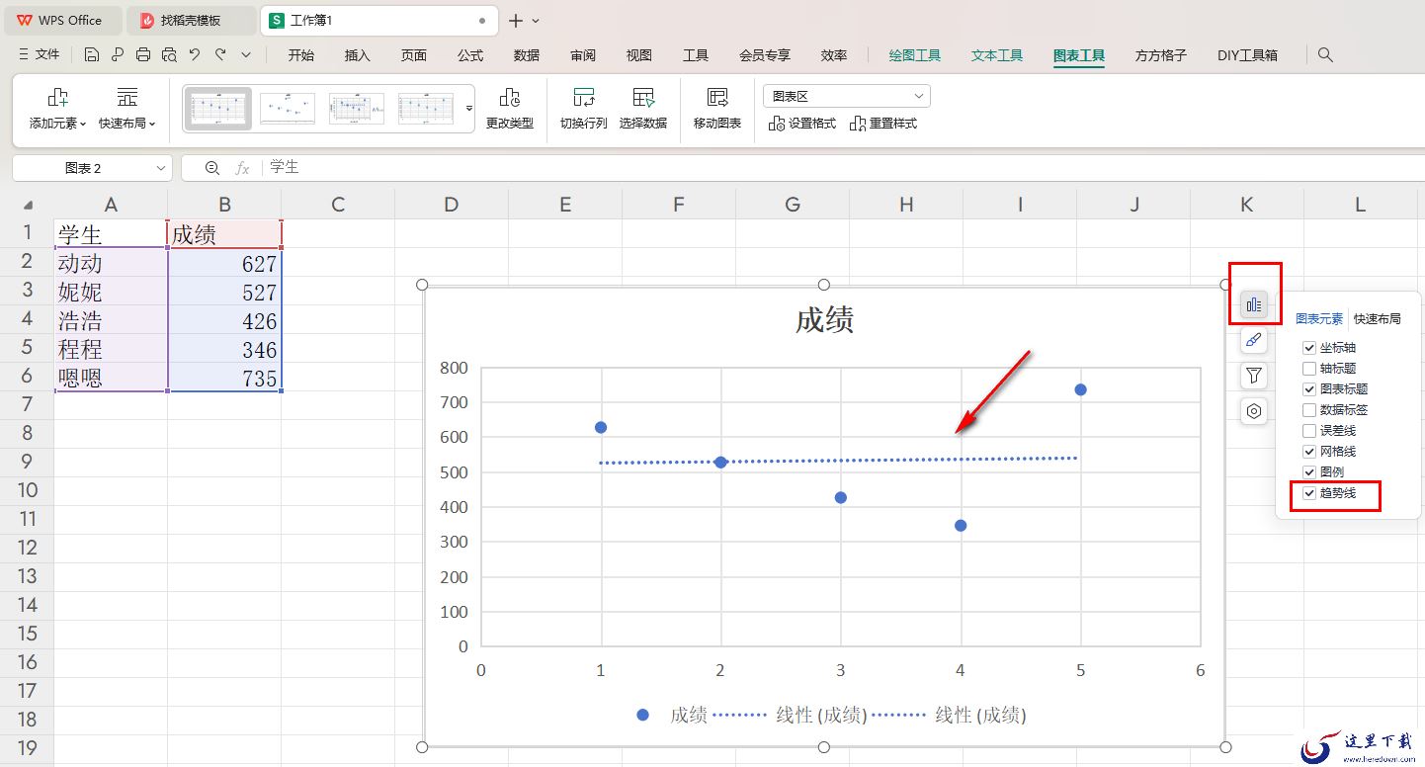Open Print Preview from the quick access toolbar
1425x767 pixels.
pyautogui.click(x=169, y=55)
